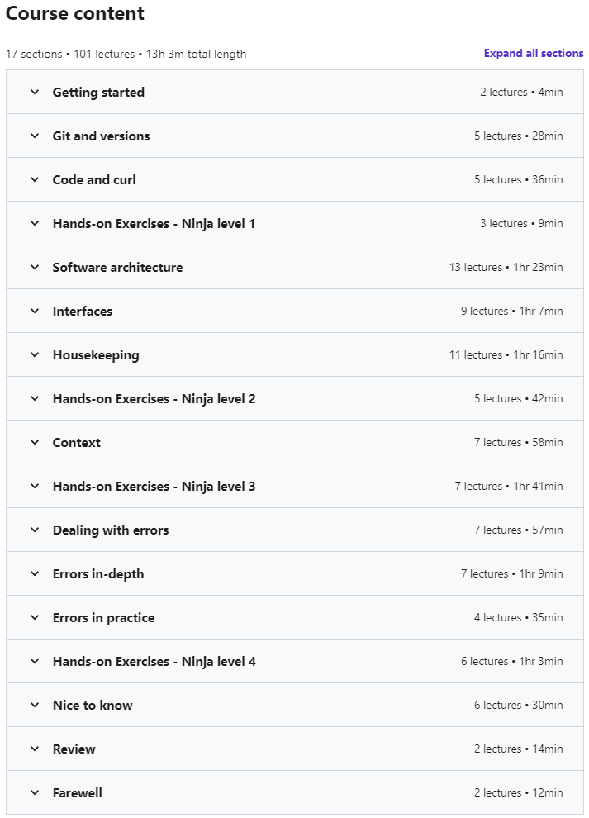This screenshot has width=589, height=818.
Task: Open the Software architecture section chevron
Action: click(x=35, y=267)
